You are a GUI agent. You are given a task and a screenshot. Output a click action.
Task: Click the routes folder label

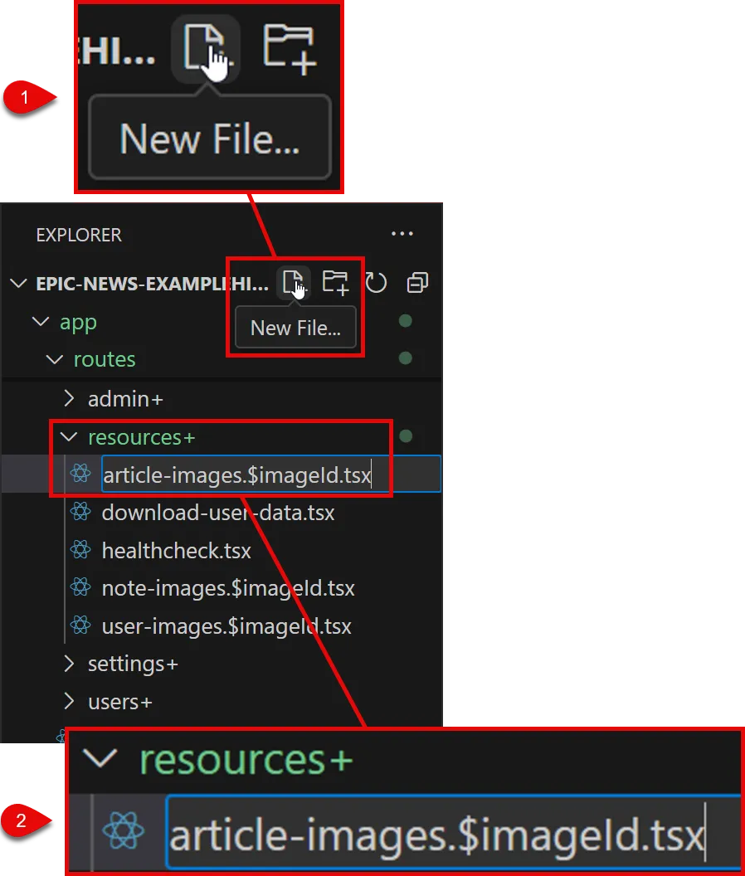pyautogui.click(x=105, y=359)
